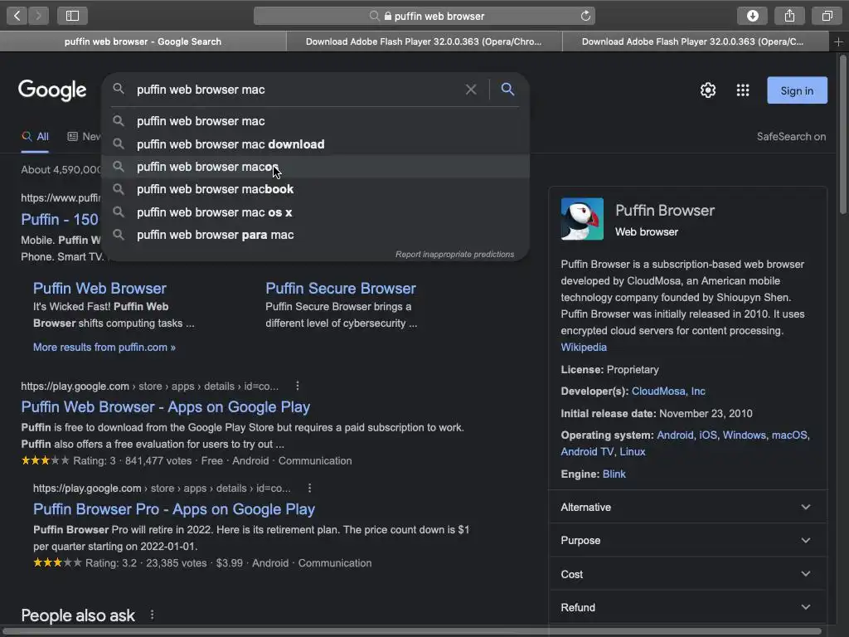Open options dots for Puffin Browser Pro result
The height and width of the screenshot is (637, 849).
309,488
